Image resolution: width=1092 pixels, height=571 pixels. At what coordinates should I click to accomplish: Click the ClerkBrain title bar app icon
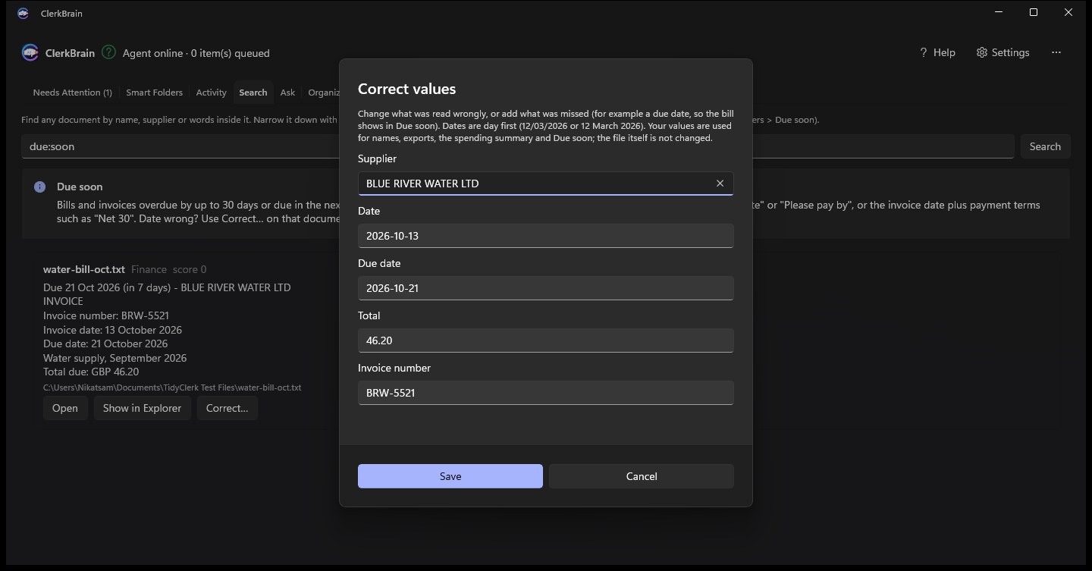(x=24, y=13)
